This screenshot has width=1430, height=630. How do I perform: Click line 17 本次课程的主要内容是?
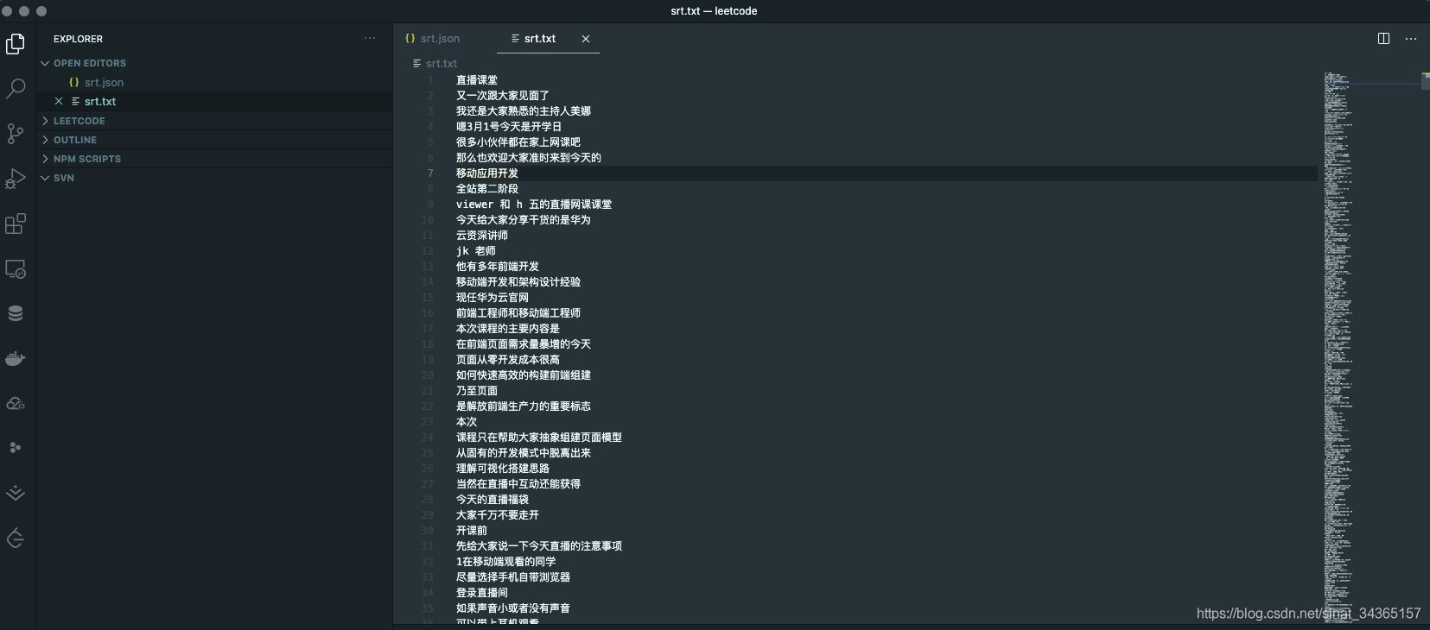[x=508, y=329]
